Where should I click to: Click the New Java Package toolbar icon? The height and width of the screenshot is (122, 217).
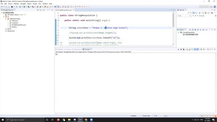(x=38, y=7)
